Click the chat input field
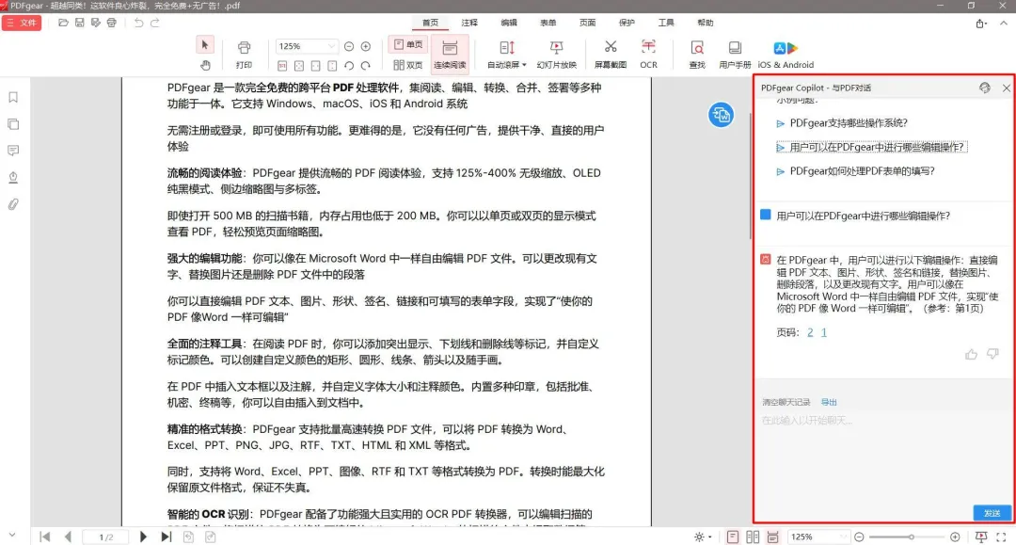 click(x=884, y=457)
